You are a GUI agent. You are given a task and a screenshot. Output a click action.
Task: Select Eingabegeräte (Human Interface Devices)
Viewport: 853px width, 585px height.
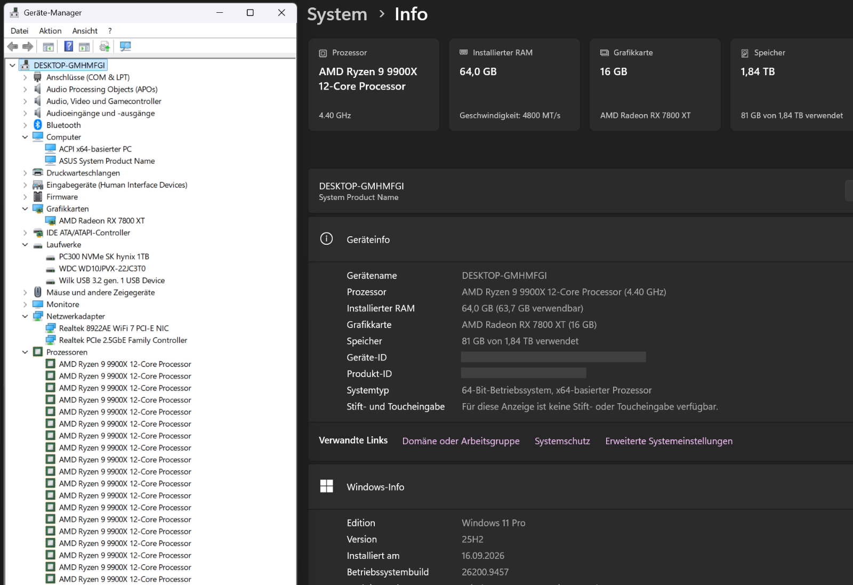[x=117, y=185]
